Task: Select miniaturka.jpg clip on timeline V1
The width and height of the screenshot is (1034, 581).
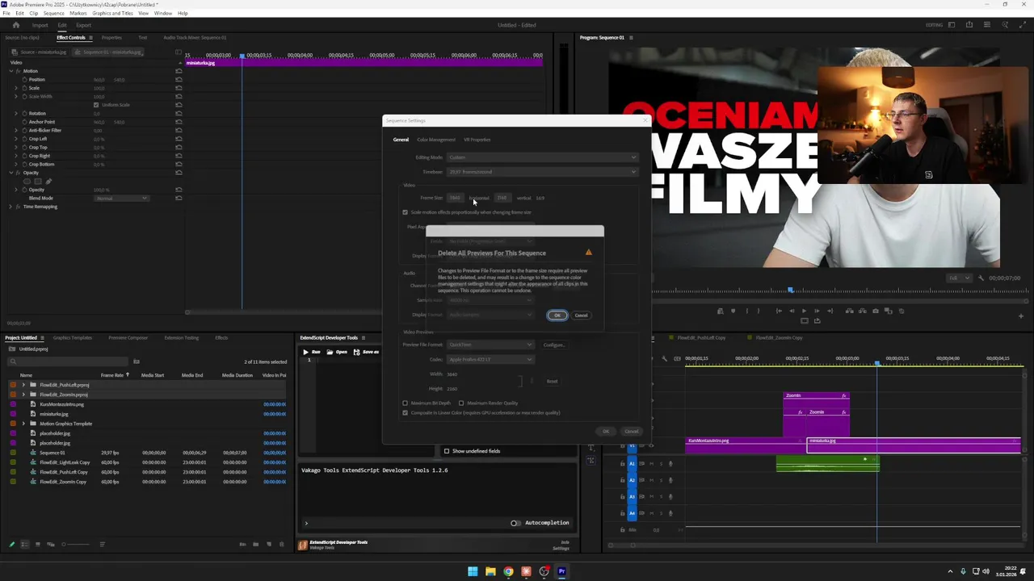Action: coord(914,445)
